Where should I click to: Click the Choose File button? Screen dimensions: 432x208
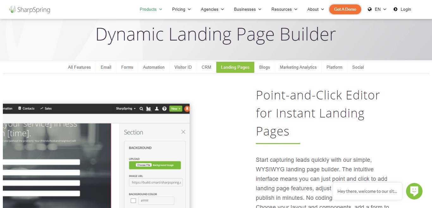pos(144,165)
